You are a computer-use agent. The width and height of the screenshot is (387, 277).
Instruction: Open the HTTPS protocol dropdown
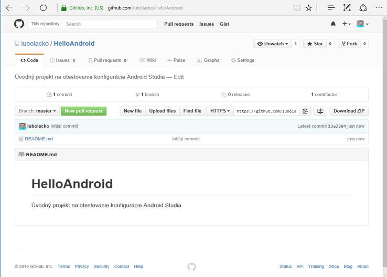[220, 111]
